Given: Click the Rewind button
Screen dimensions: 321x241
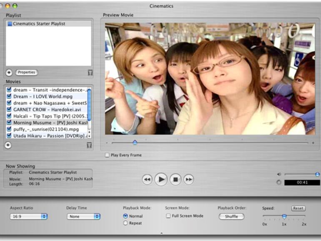Looking at the screenshot, I should 147,179.
